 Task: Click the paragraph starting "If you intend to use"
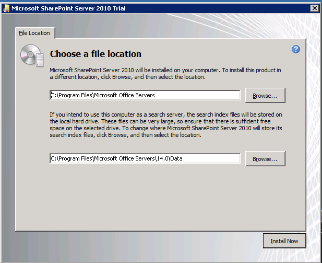click(x=166, y=125)
